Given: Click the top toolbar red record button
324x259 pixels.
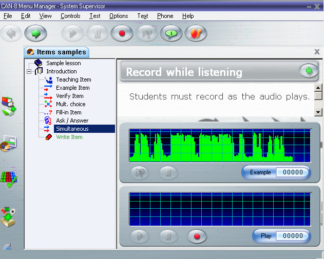Looking at the screenshot, I should pos(122,33).
